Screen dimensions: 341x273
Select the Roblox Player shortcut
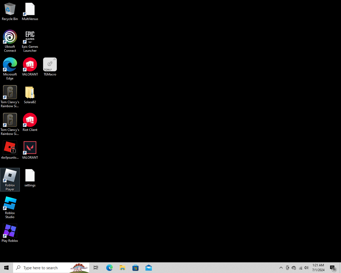click(x=10, y=180)
